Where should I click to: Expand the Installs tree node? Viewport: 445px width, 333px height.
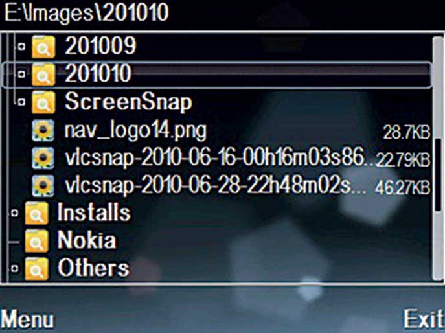[x=15, y=213]
